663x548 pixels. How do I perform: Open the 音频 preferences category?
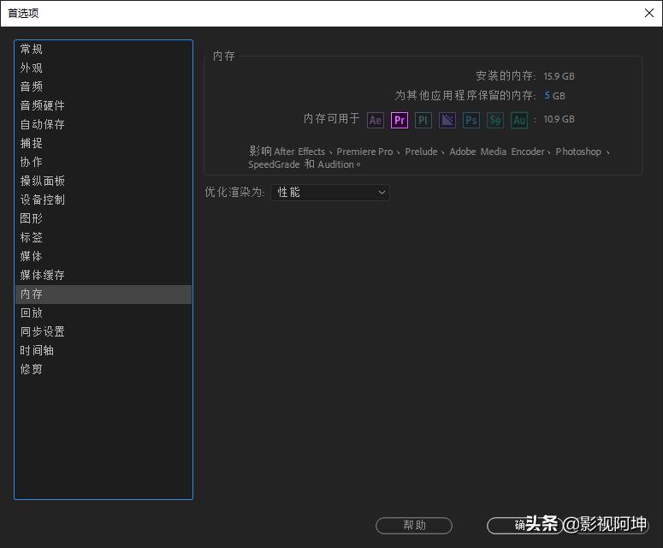(104, 86)
